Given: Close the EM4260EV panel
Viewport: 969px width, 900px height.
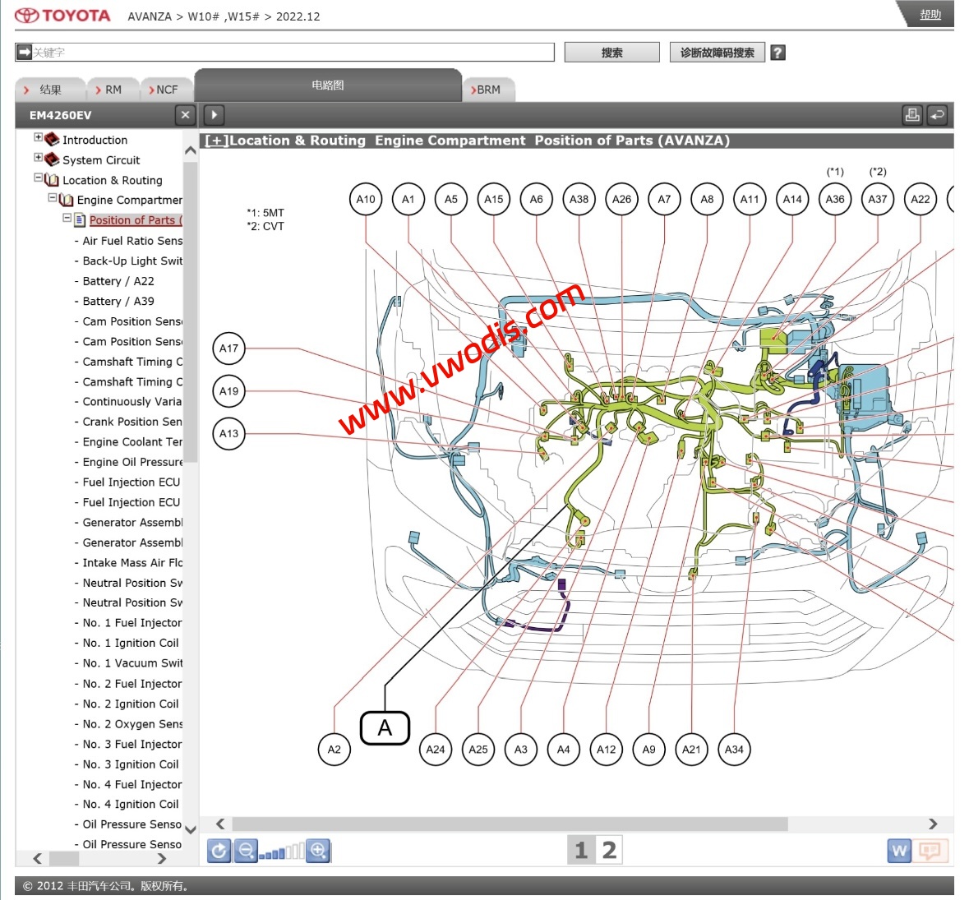Looking at the screenshot, I should 185,115.
